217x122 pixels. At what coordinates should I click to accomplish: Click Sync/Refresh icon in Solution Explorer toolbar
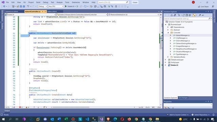tap(183, 15)
